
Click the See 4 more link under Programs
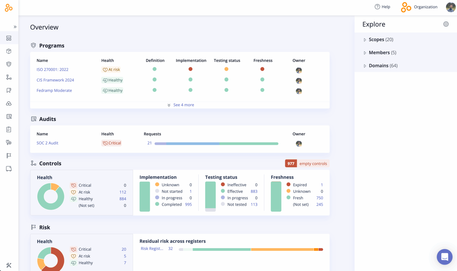pos(184,105)
